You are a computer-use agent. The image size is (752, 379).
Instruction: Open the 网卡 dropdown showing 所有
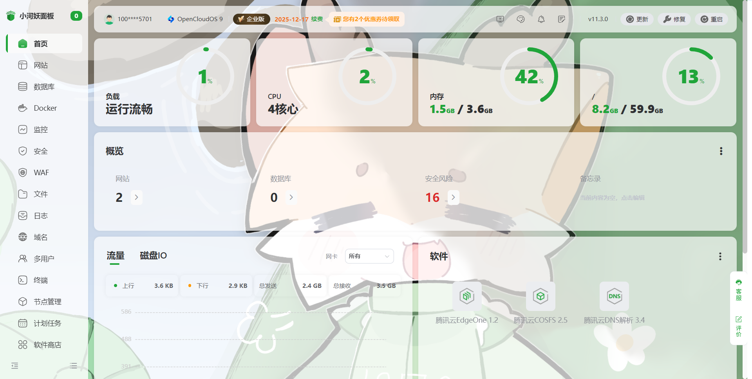[x=369, y=256]
